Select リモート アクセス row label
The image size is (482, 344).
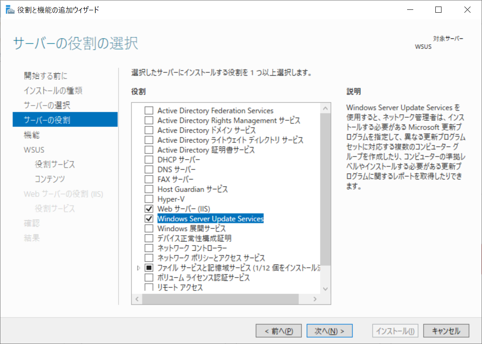click(x=180, y=287)
